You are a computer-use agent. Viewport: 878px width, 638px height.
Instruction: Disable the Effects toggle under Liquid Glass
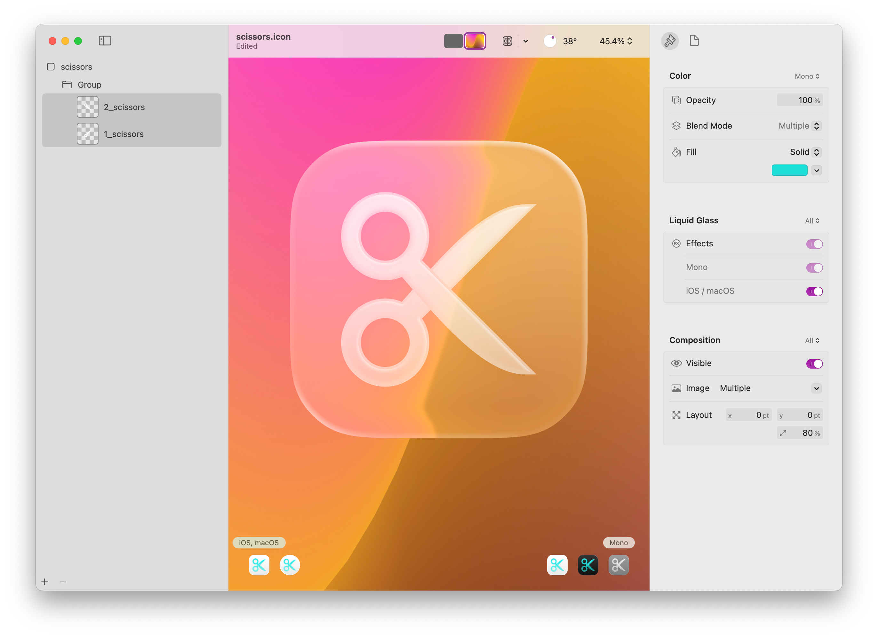(814, 243)
